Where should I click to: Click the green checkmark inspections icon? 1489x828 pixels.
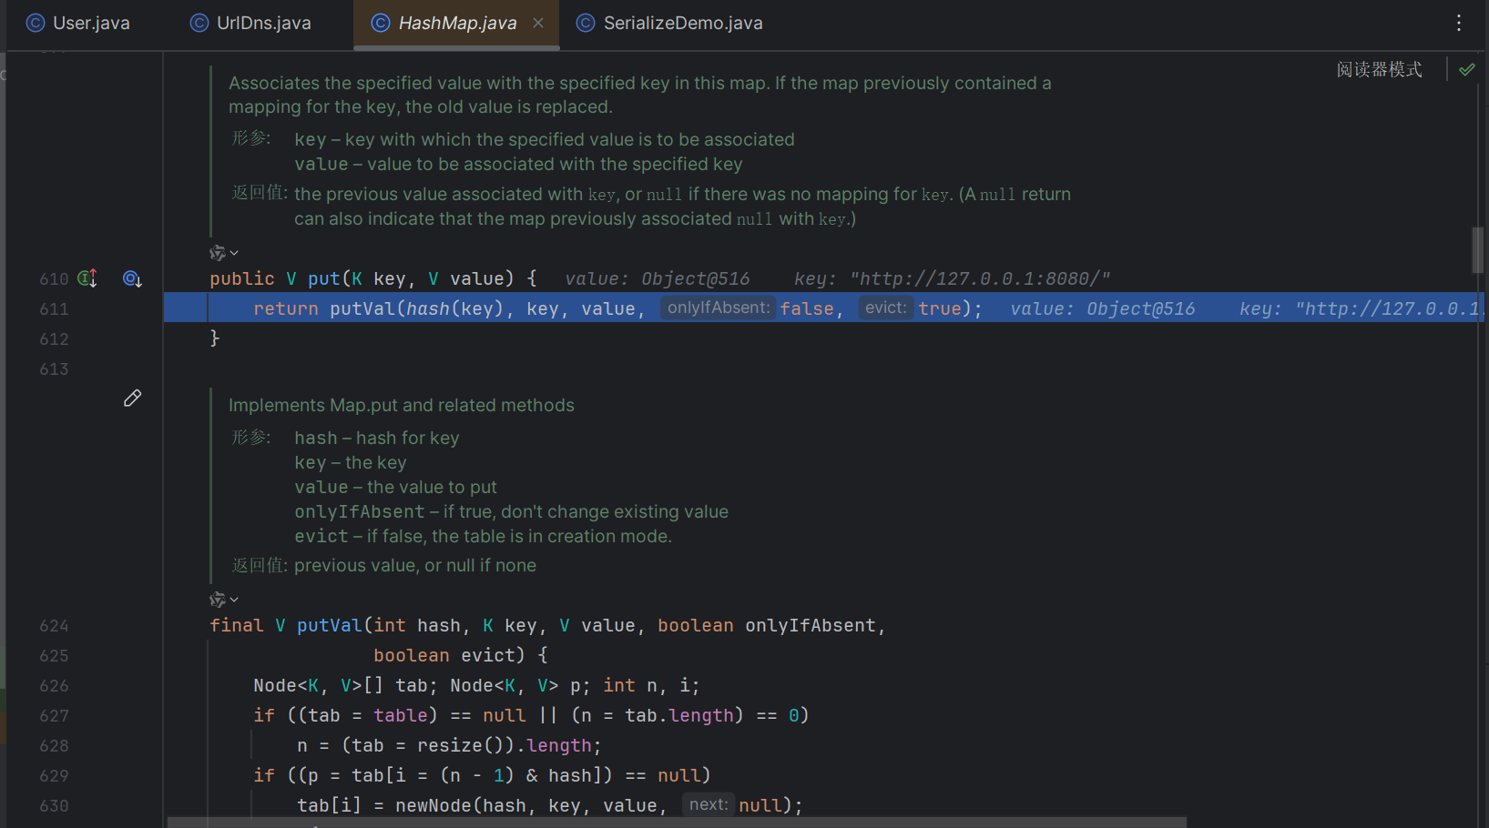pos(1466,69)
